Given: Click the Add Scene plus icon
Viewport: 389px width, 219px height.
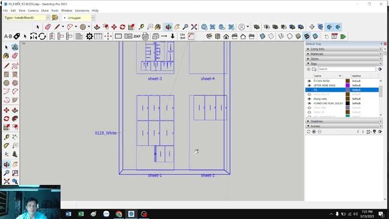Looking at the screenshot, I should pyautogui.click(x=314, y=131).
